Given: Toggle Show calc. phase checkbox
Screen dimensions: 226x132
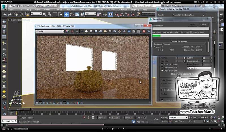Looking at the screenshot, I should [162, 64].
